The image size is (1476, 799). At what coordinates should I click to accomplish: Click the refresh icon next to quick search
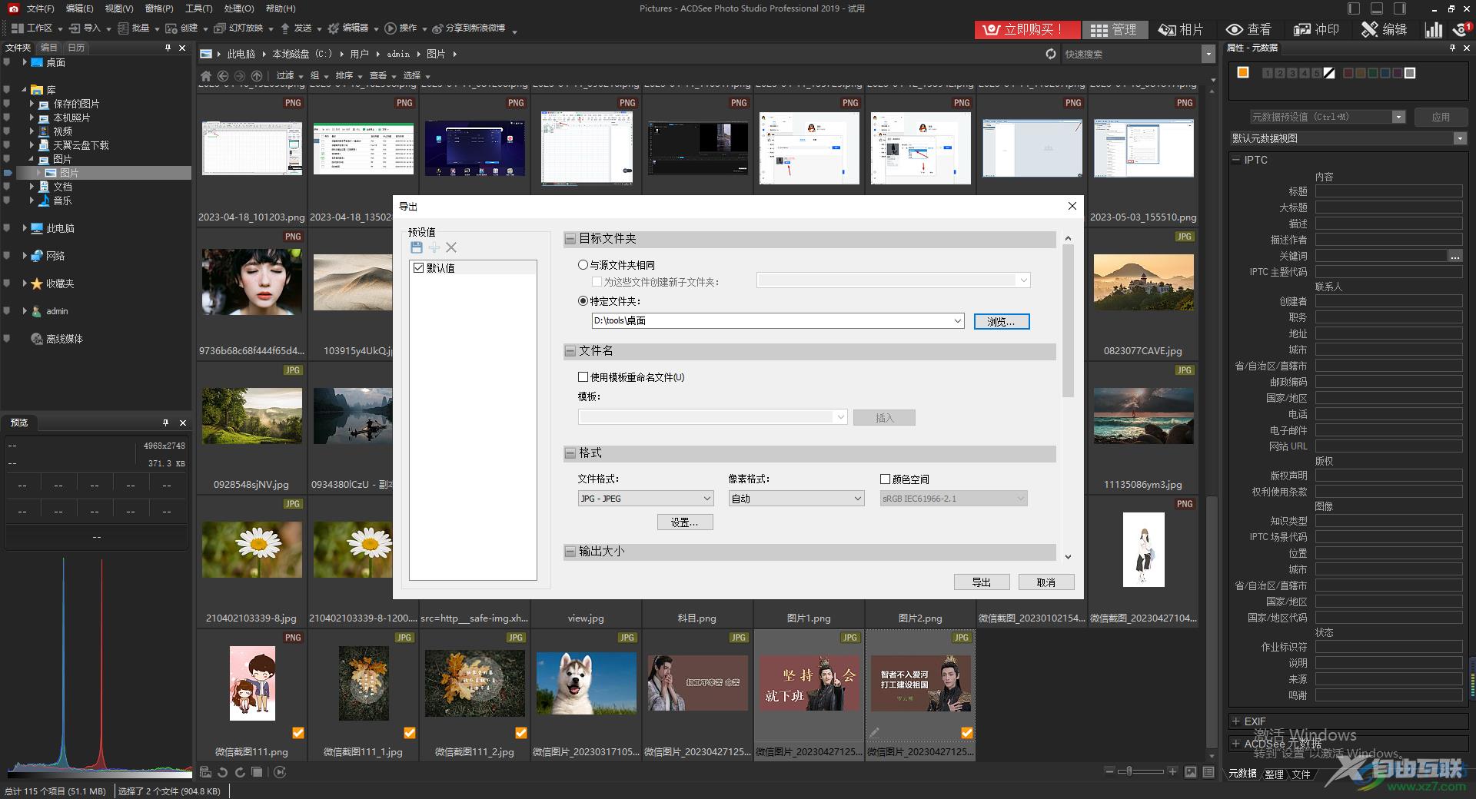(1051, 54)
